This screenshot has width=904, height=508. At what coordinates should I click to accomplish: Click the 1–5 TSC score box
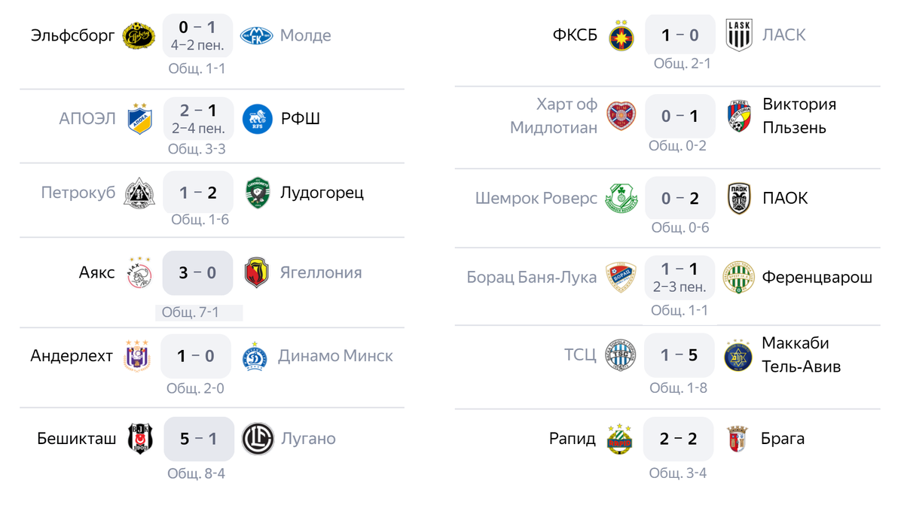click(680, 355)
